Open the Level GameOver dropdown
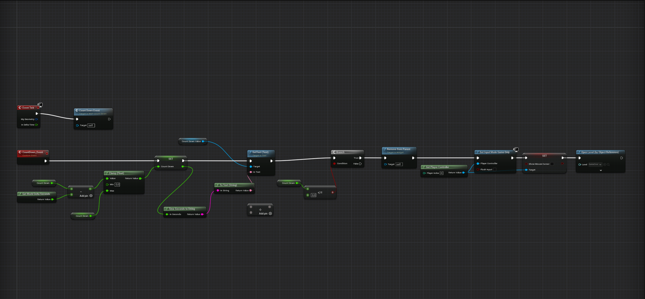 pos(595,164)
